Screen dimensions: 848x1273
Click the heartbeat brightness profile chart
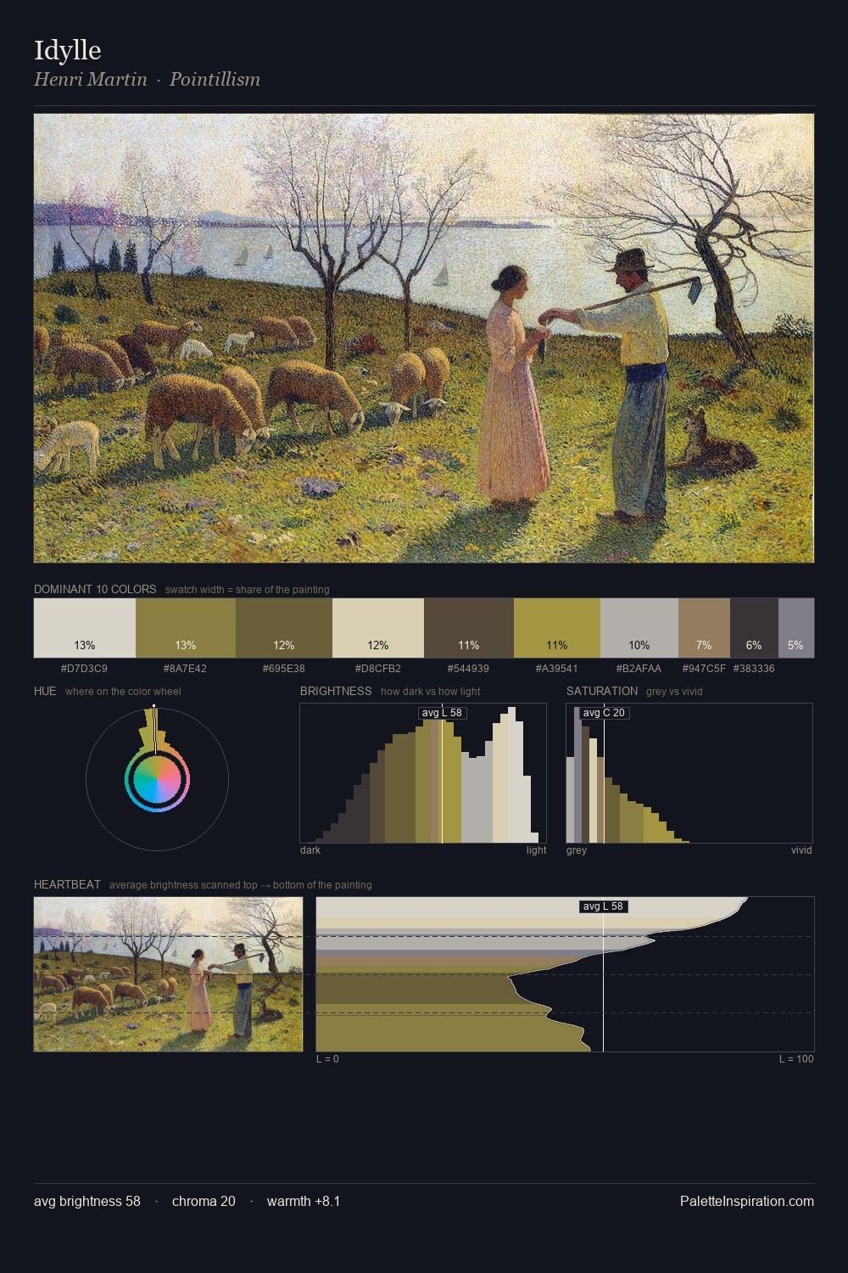pyautogui.click(x=565, y=974)
